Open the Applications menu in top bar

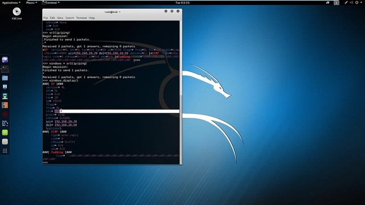(11, 2)
